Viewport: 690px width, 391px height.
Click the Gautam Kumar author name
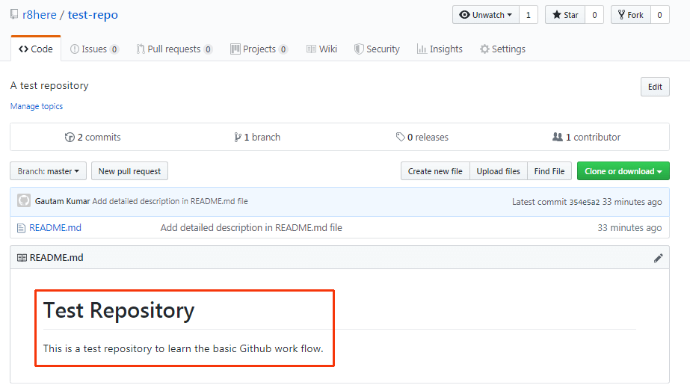pos(63,201)
